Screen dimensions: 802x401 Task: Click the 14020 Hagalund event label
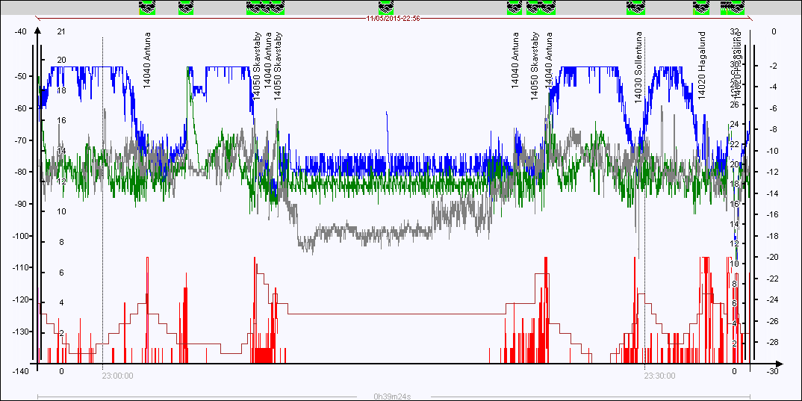pos(702,66)
